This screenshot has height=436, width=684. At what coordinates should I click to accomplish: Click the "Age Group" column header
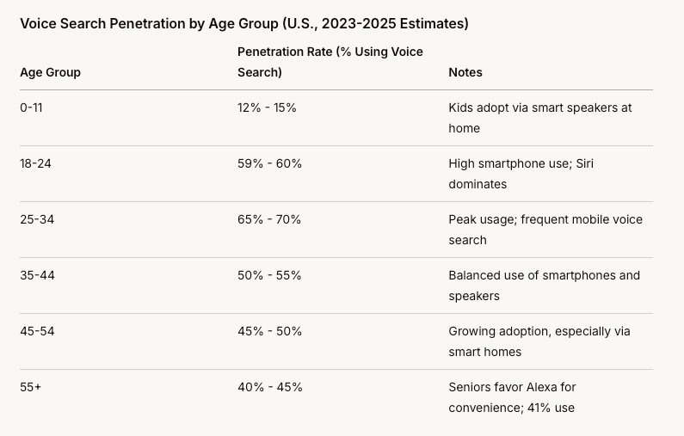[x=50, y=72]
